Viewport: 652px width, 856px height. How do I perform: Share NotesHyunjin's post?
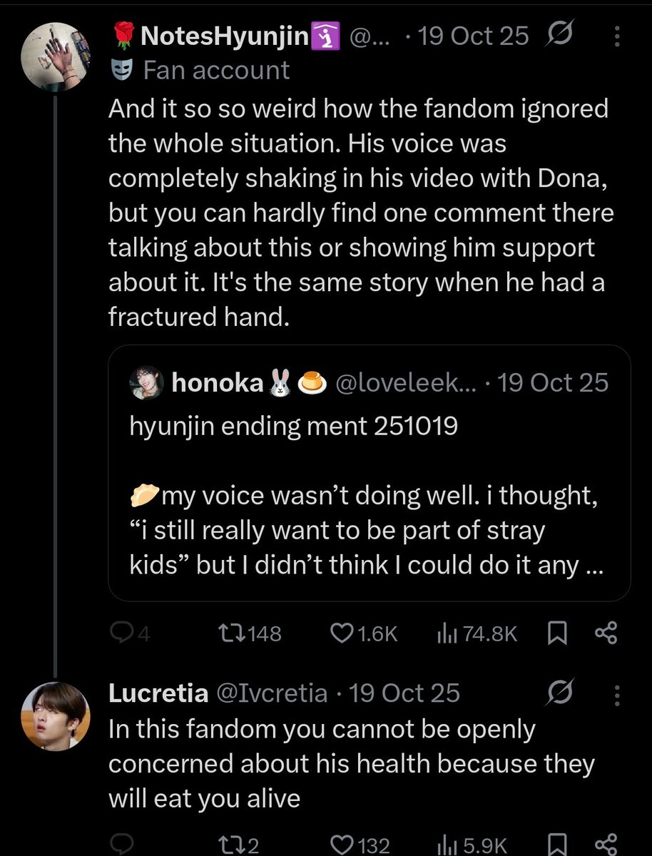click(606, 633)
